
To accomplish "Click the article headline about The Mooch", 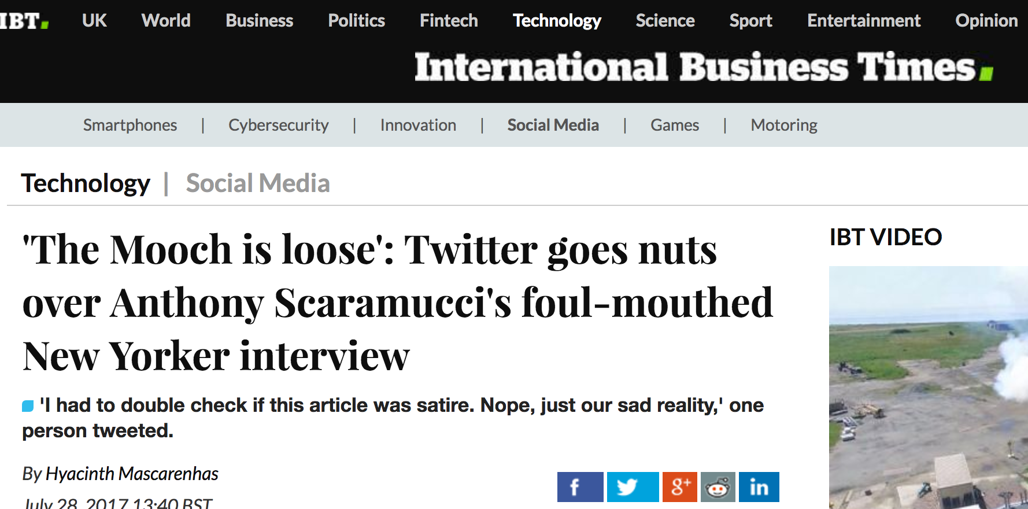I will [x=398, y=303].
